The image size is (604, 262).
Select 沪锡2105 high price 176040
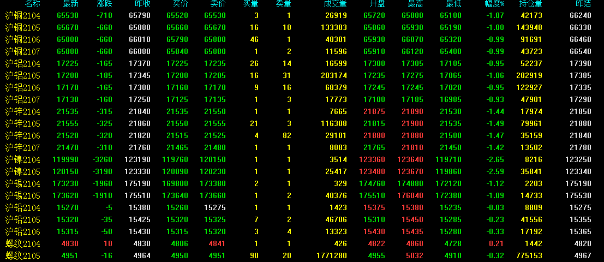(410, 196)
